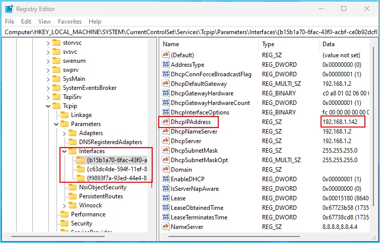Select the AddressType DWORD icon
Viewport: 380px width, 243px height.
[x=166, y=64]
